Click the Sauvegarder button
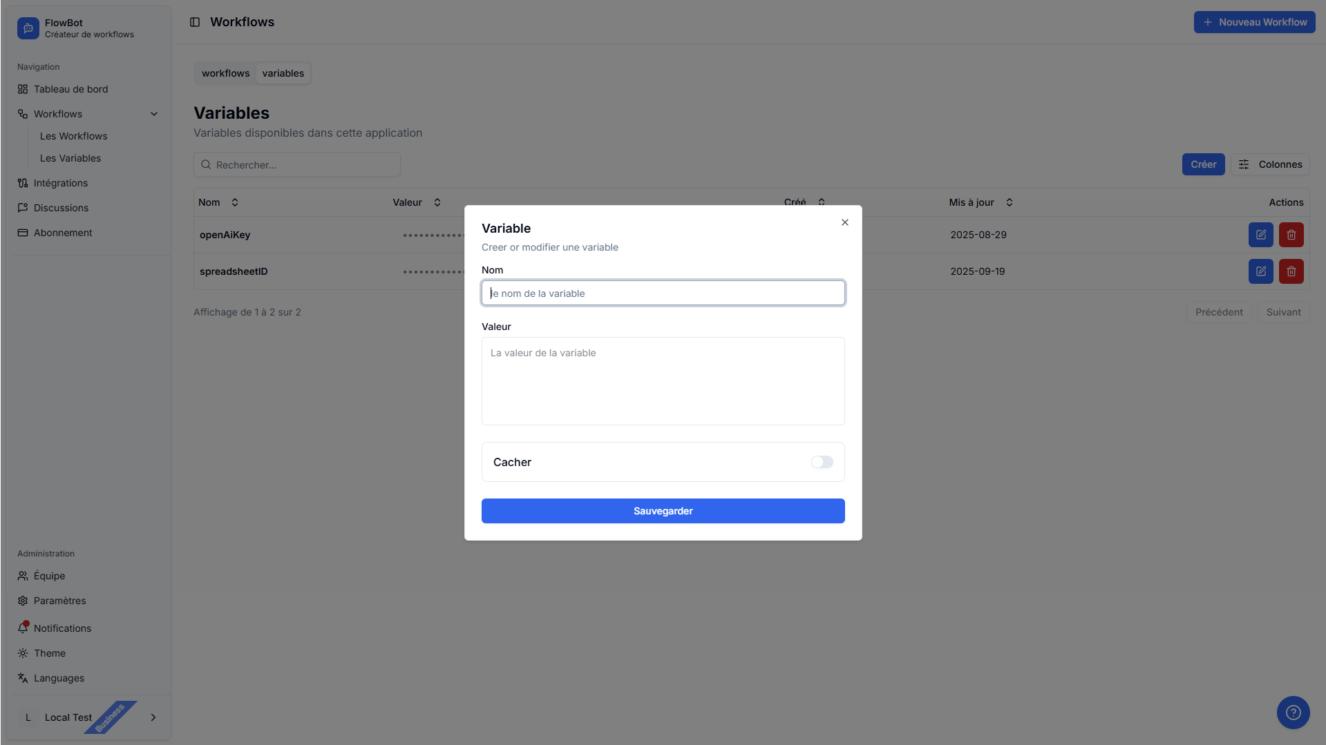This screenshot has width=1326, height=745. 663,511
